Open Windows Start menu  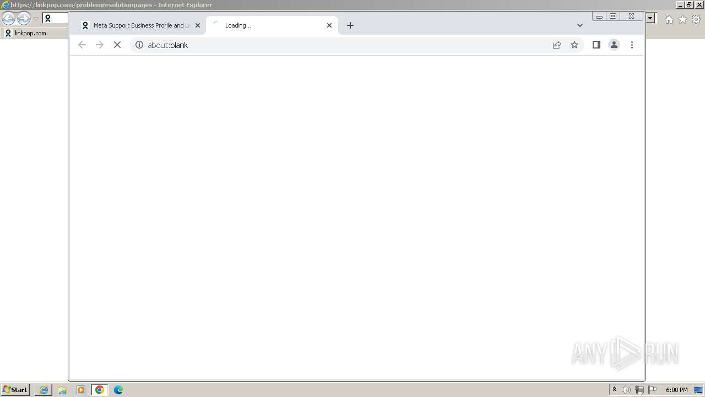(15, 389)
